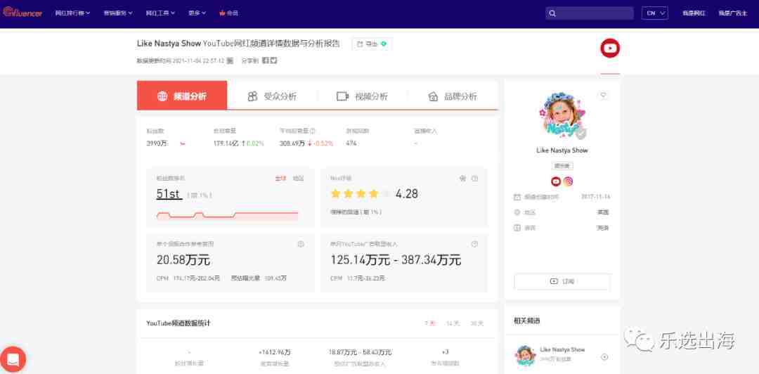Click the 474 video count value
Viewport: 759px width, 374px height.
coord(351,143)
